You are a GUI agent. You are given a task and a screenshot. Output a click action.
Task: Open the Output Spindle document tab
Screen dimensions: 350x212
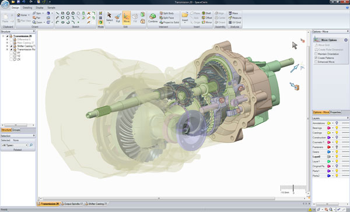(72, 204)
